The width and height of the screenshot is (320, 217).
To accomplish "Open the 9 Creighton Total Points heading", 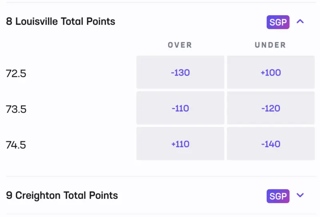I will point(62,195).
